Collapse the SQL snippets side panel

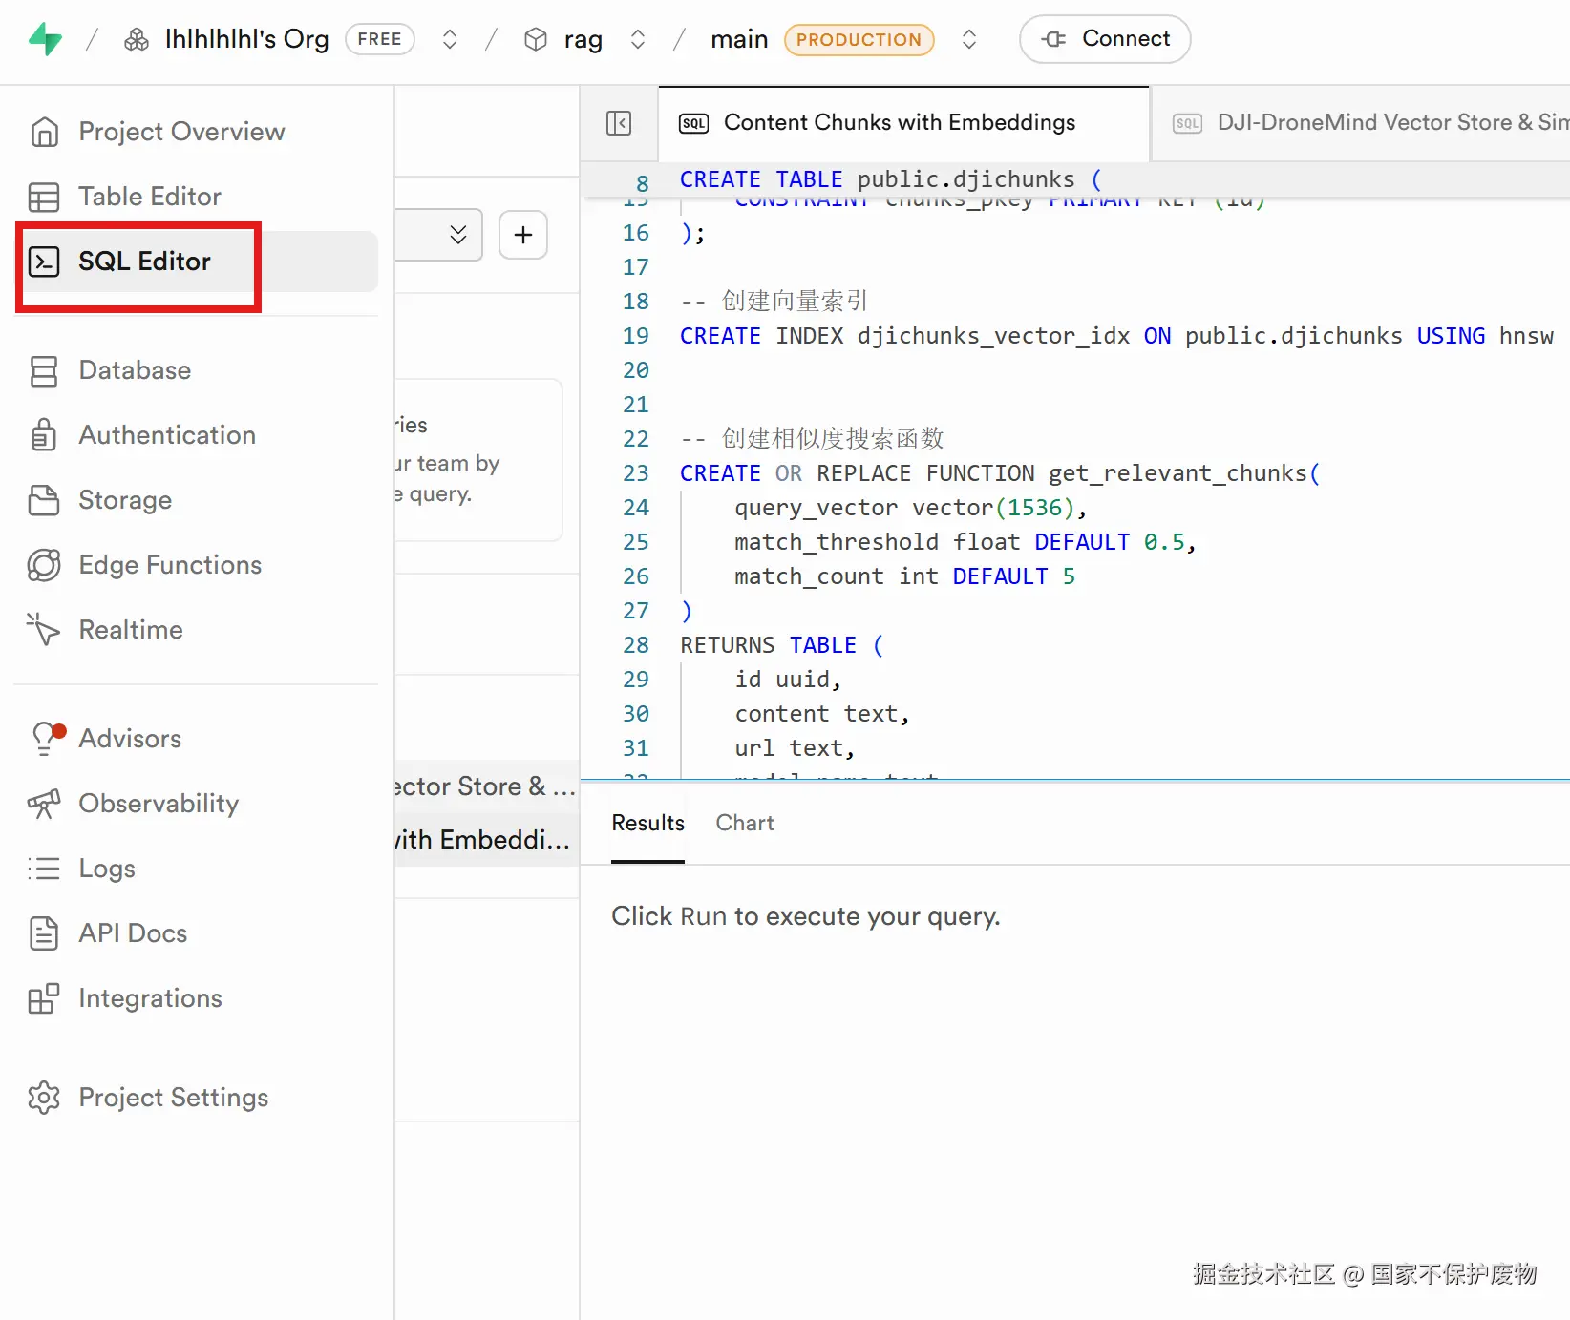619,123
